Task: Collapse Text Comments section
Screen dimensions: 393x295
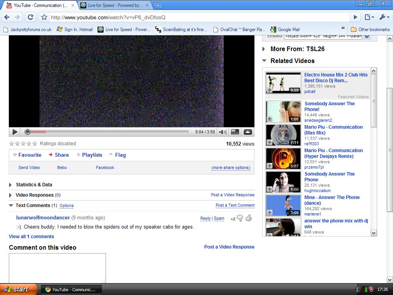Action: tap(11, 206)
